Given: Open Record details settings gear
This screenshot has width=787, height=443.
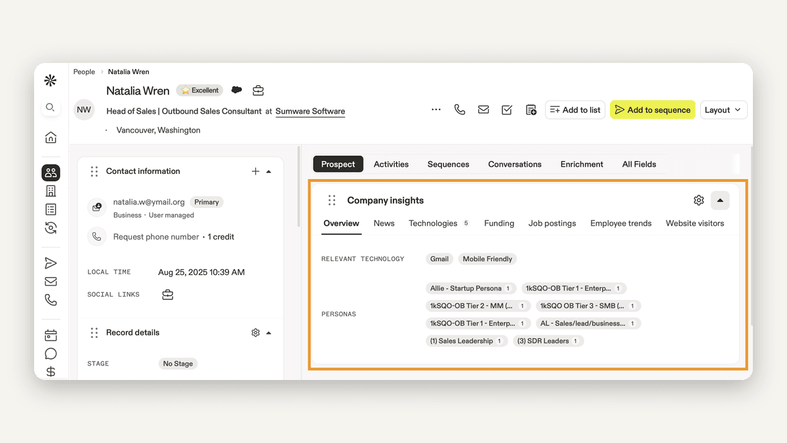Looking at the screenshot, I should point(256,333).
